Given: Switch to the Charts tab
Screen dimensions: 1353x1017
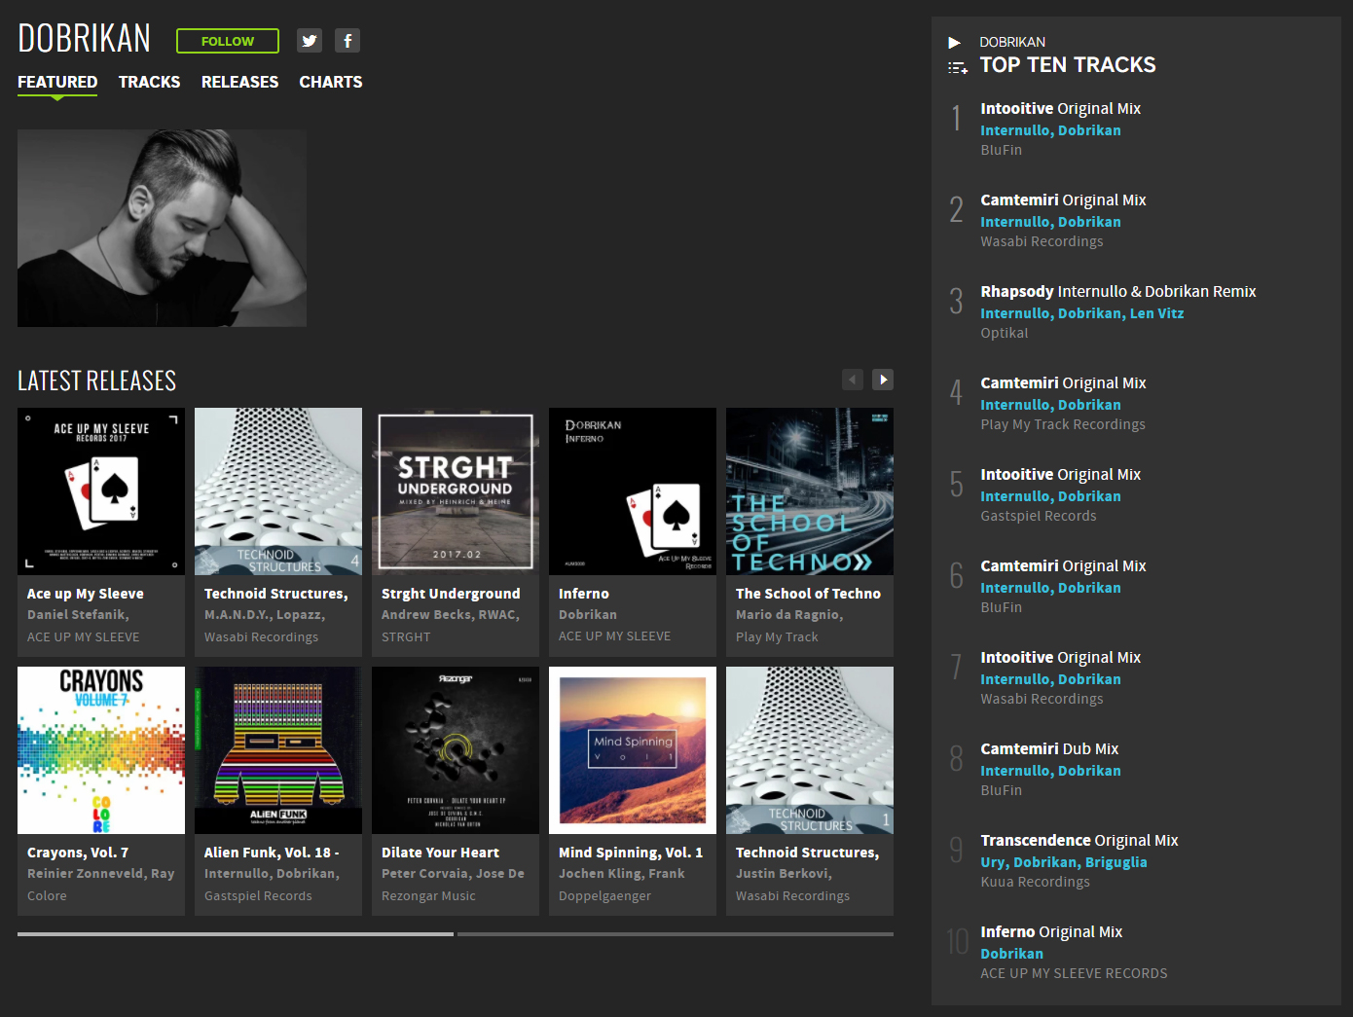Looking at the screenshot, I should pos(331,82).
